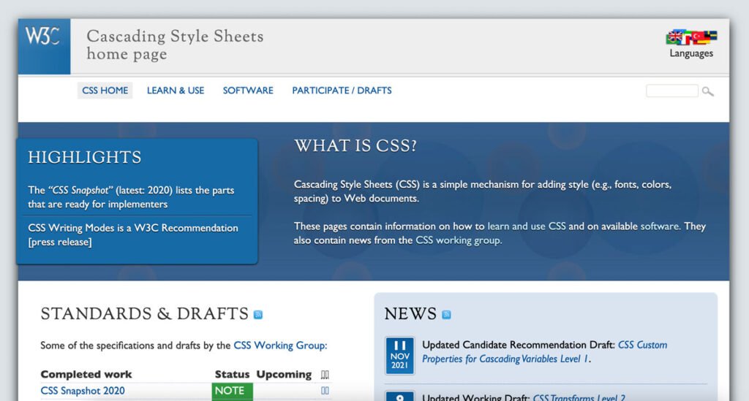Click the "WHAT IS CSS?" heading
Image resolution: width=749 pixels, height=401 pixels.
[x=355, y=145]
